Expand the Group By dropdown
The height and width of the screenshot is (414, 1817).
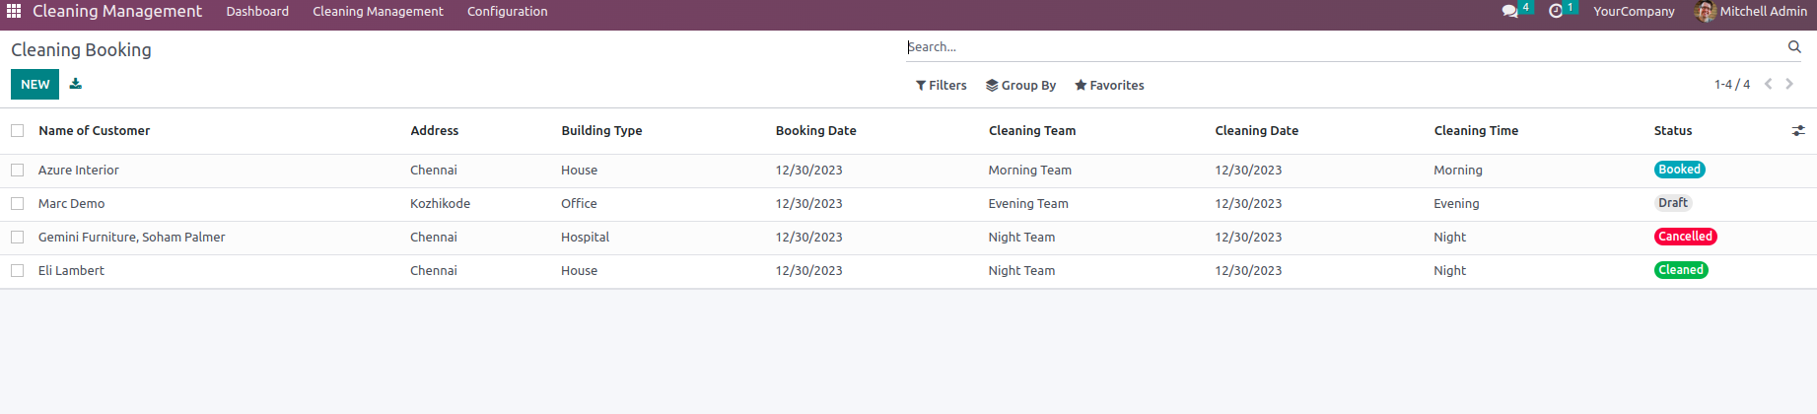[1020, 85]
